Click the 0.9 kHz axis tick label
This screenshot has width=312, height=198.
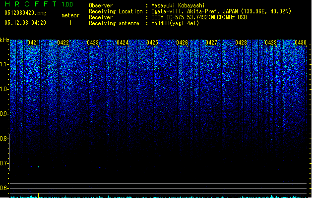(4, 114)
